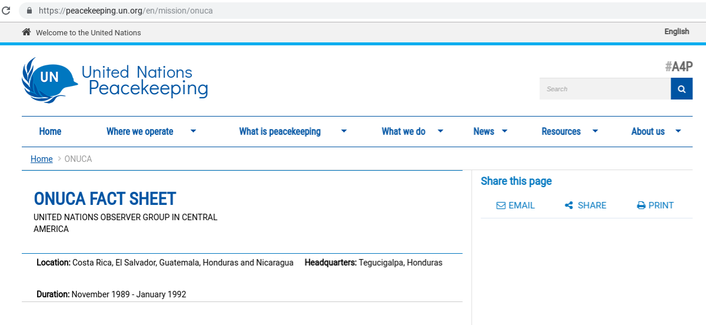Expand the Resources dropdown arrow
The image size is (706, 325).
595,131
